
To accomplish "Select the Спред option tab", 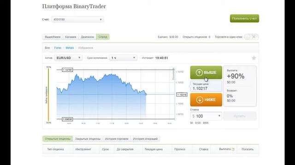I will [x=103, y=37].
